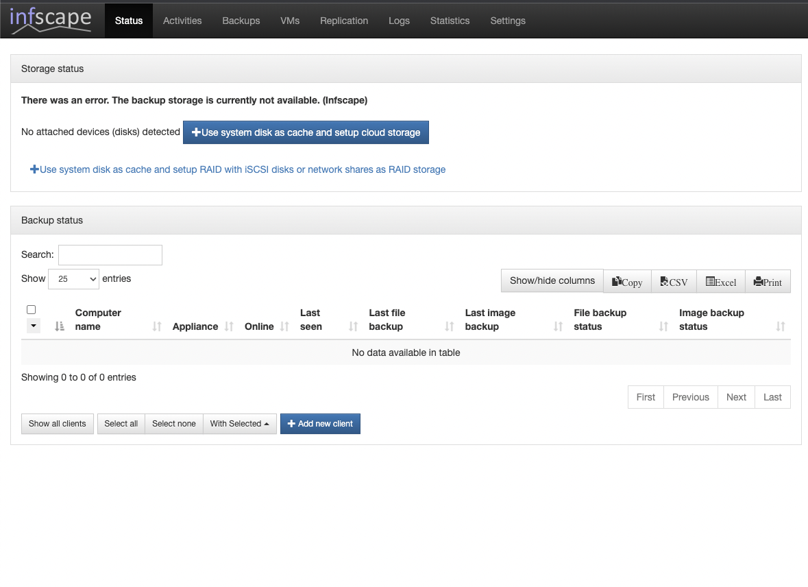Go to the Replication tab

pyautogui.click(x=344, y=21)
